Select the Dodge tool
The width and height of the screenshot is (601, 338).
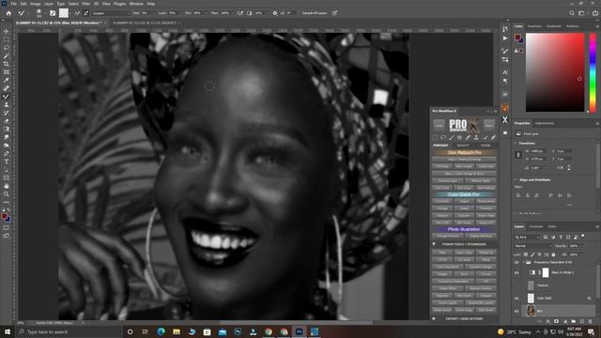(7, 146)
